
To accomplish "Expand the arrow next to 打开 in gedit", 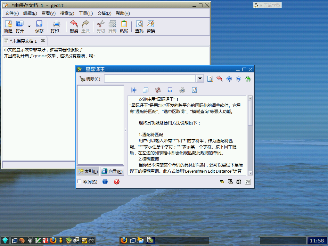I will point(29,26).
